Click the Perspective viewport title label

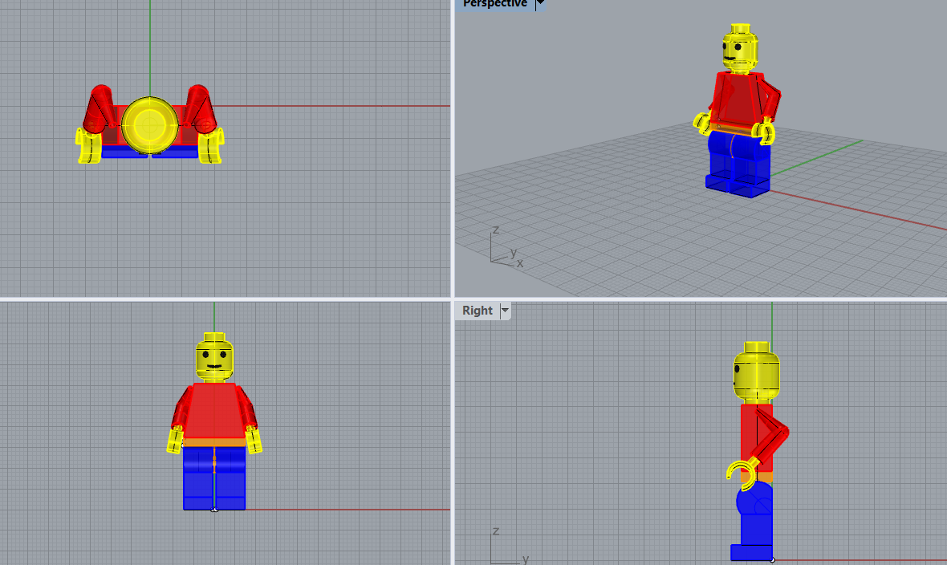pyautogui.click(x=494, y=4)
